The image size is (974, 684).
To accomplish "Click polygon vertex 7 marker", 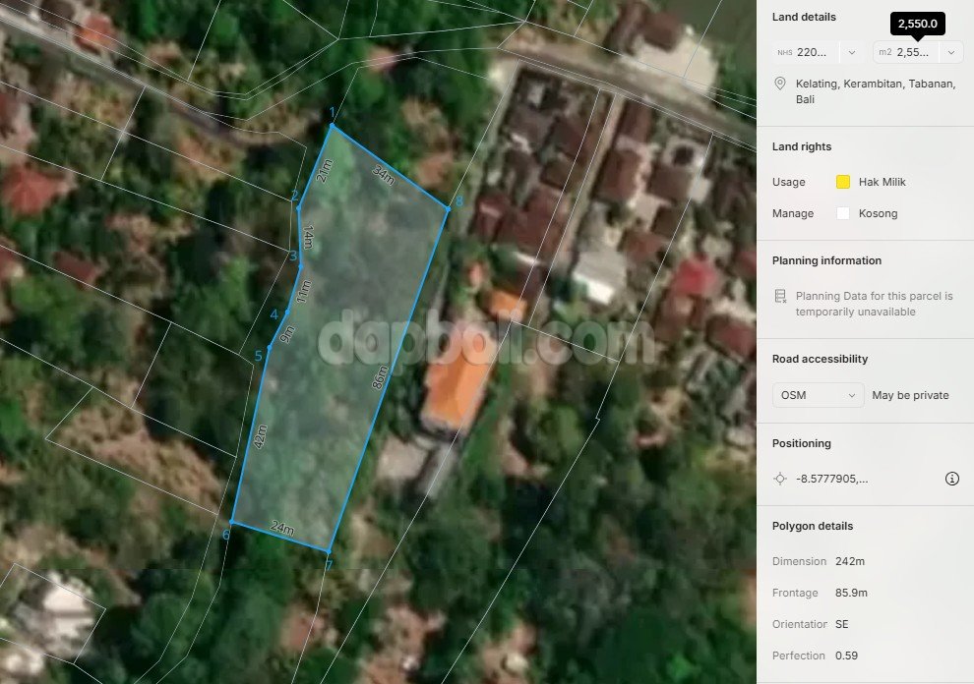I will [x=328, y=550].
